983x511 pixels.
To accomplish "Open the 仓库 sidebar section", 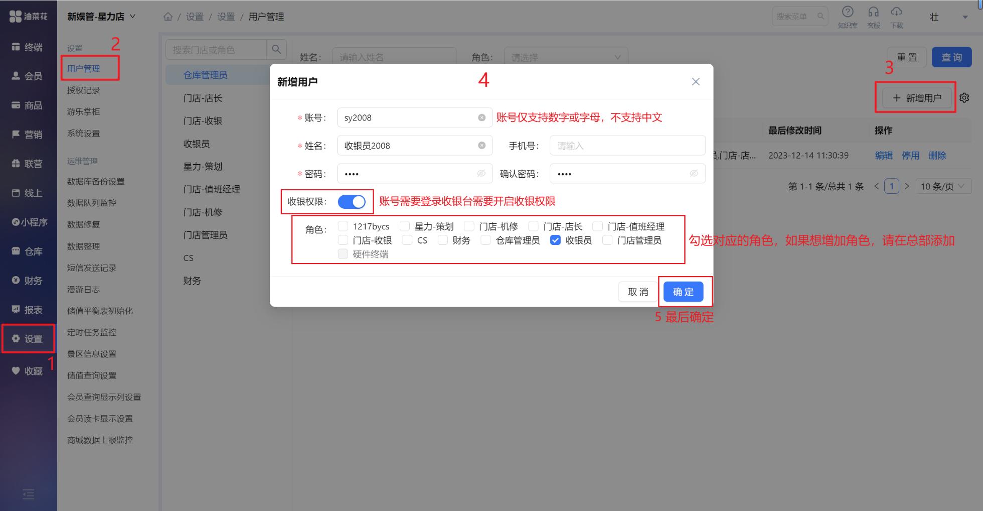I will coord(28,251).
